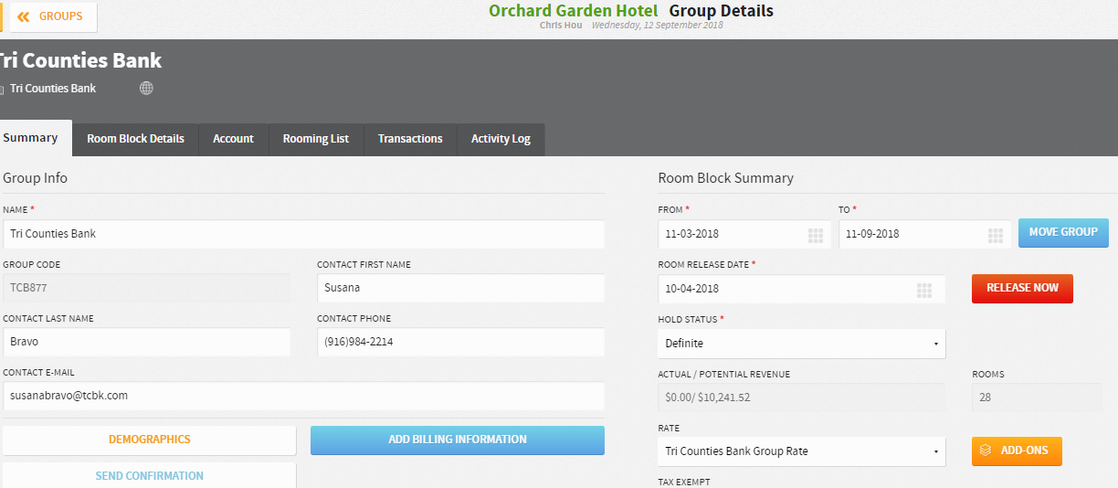Click Add Billing Information
The image size is (1118, 488).
click(x=458, y=440)
